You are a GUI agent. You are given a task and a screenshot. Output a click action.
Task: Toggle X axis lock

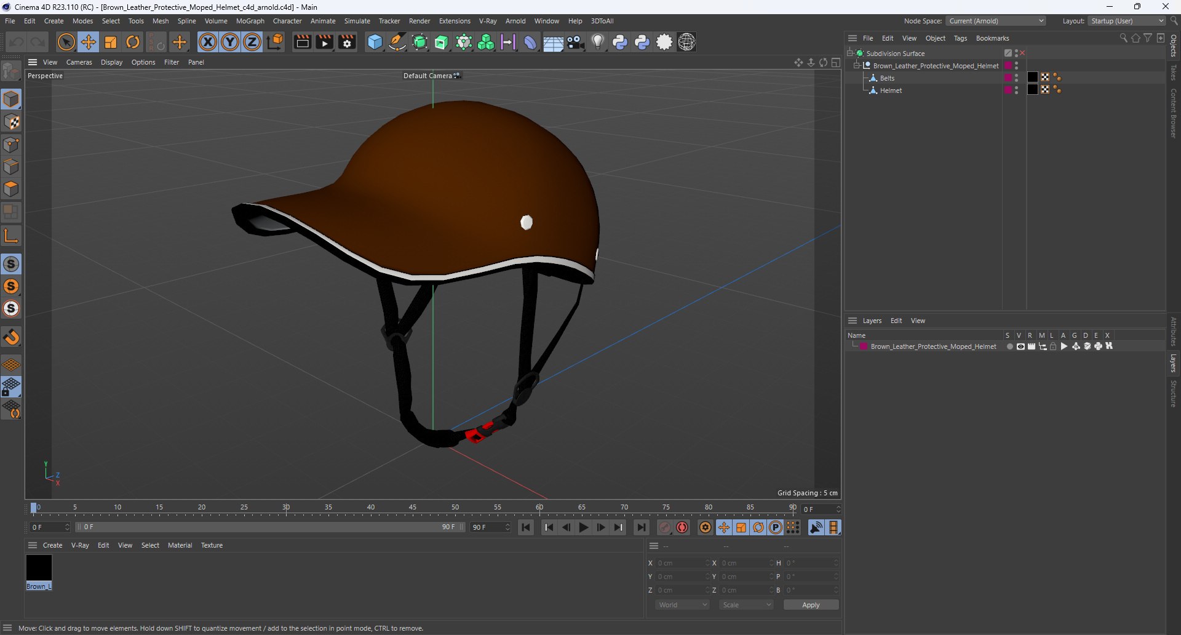coord(208,42)
